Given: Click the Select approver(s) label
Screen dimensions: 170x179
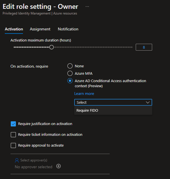Looking at the screenshot, I should [x=34, y=160].
